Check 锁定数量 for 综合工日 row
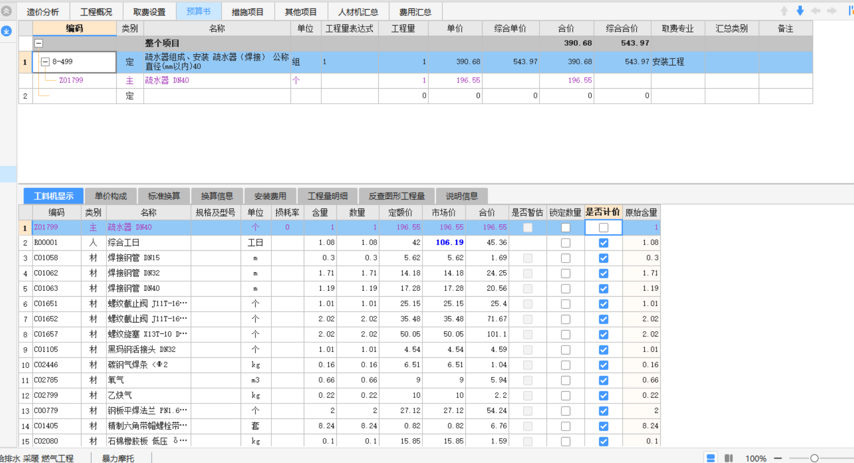The width and height of the screenshot is (854, 463). click(x=566, y=243)
